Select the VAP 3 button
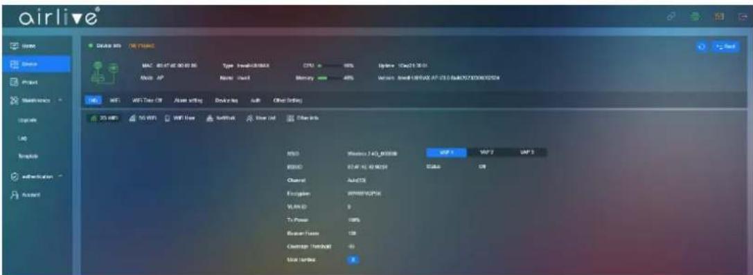753x275 pixels. click(x=526, y=152)
